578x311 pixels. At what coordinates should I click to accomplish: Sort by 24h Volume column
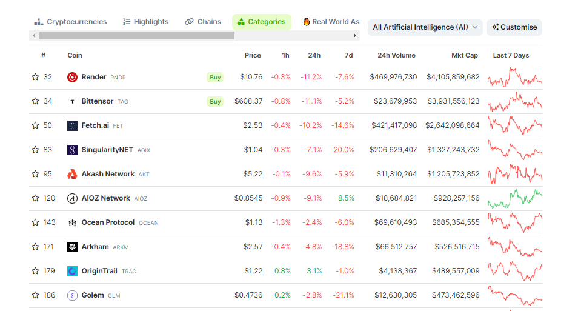[397, 55]
